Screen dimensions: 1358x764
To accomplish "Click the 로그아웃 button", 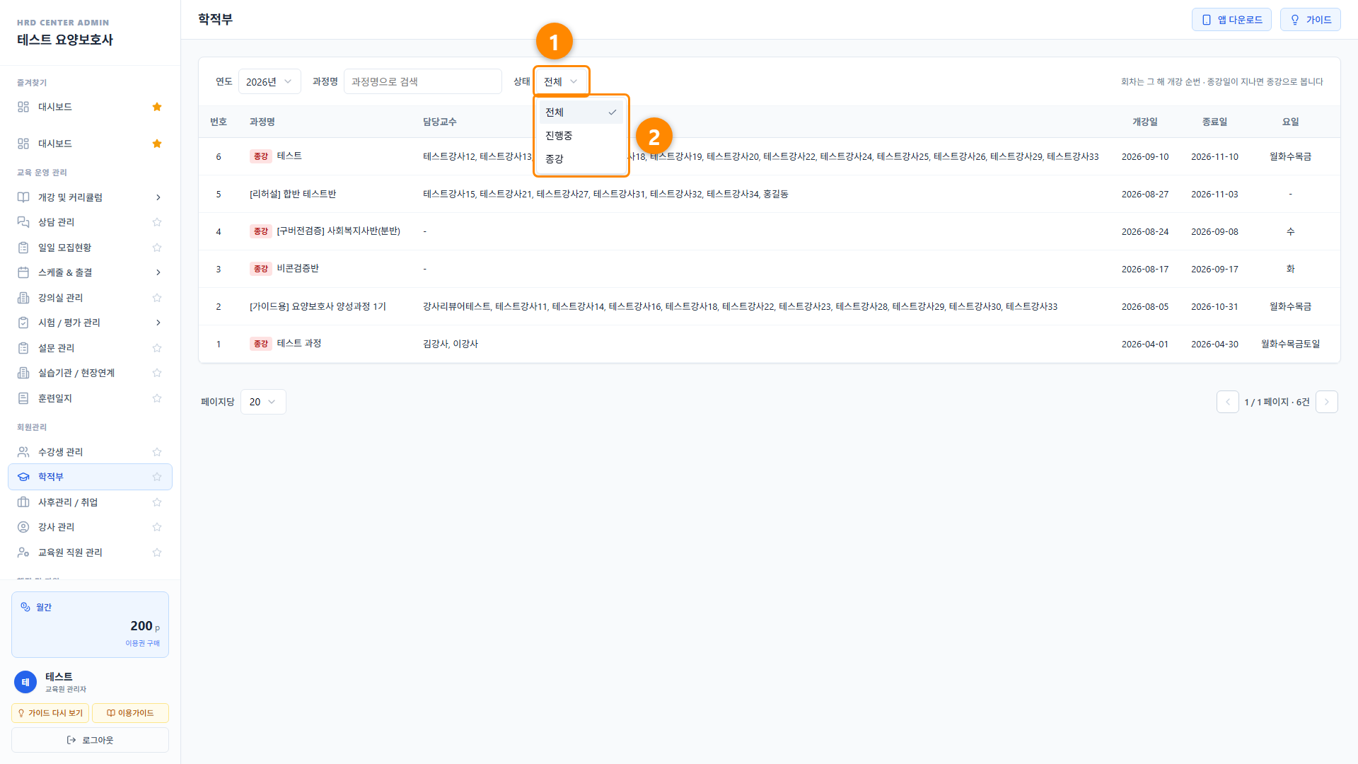I will 90,740.
